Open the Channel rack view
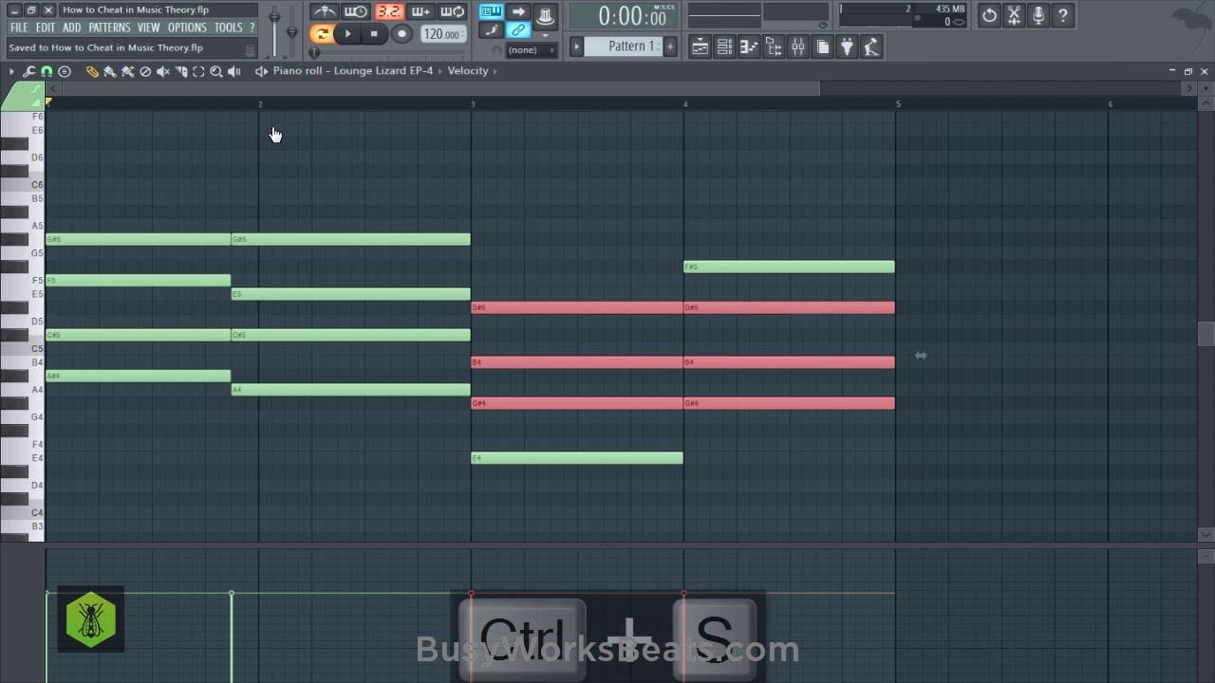Viewport: 1215px width, 683px height. coord(724,46)
